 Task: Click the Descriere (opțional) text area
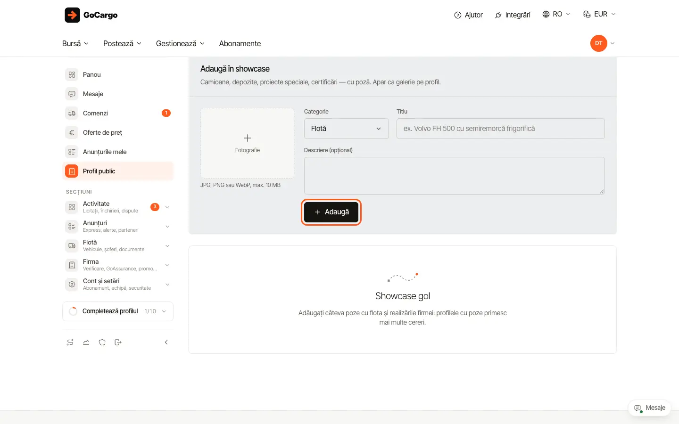454,176
